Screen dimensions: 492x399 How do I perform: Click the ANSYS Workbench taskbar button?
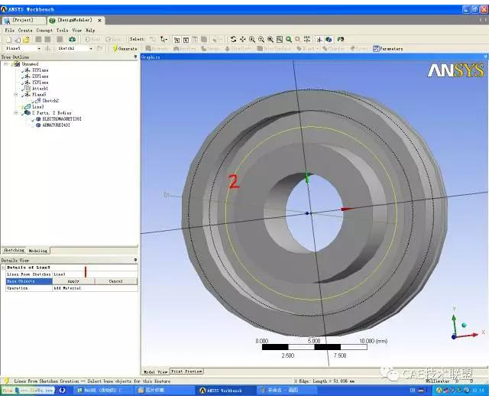pyautogui.click(x=225, y=391)
